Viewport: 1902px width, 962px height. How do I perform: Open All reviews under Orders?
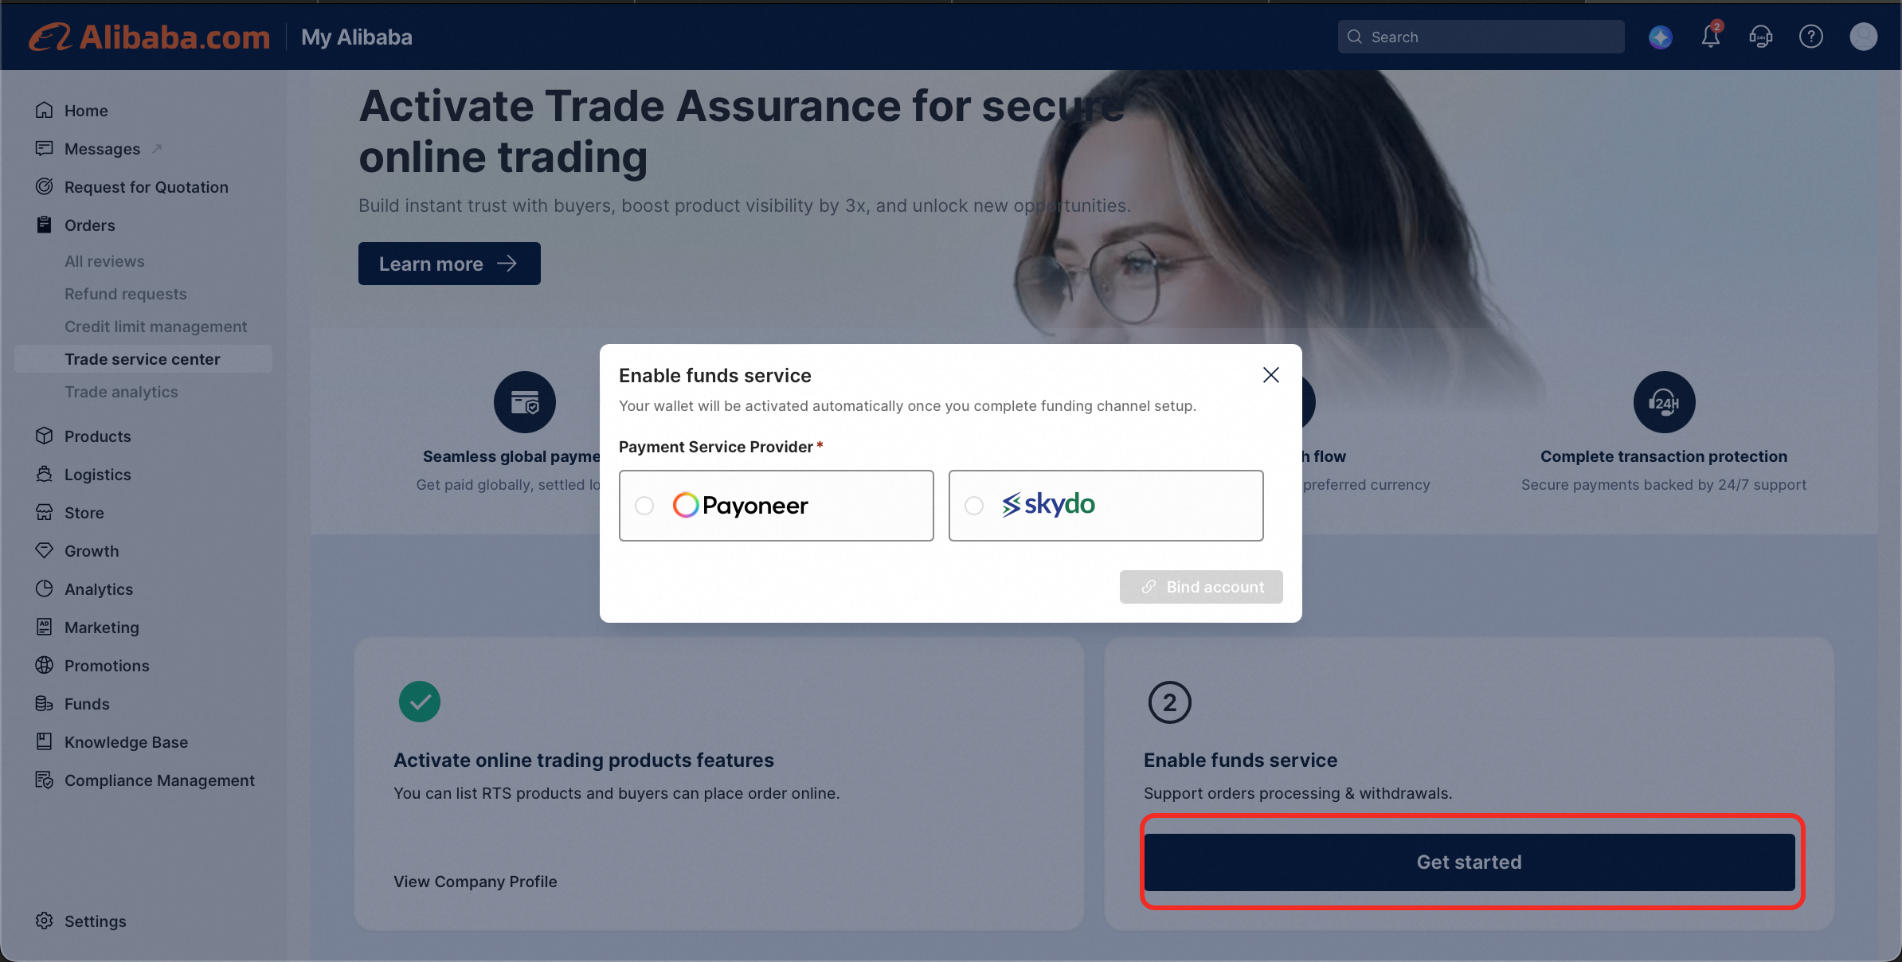104,261
